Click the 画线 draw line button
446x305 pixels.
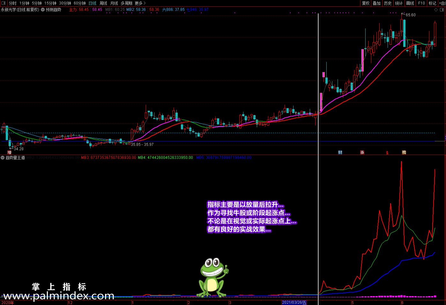coord(410,3)
